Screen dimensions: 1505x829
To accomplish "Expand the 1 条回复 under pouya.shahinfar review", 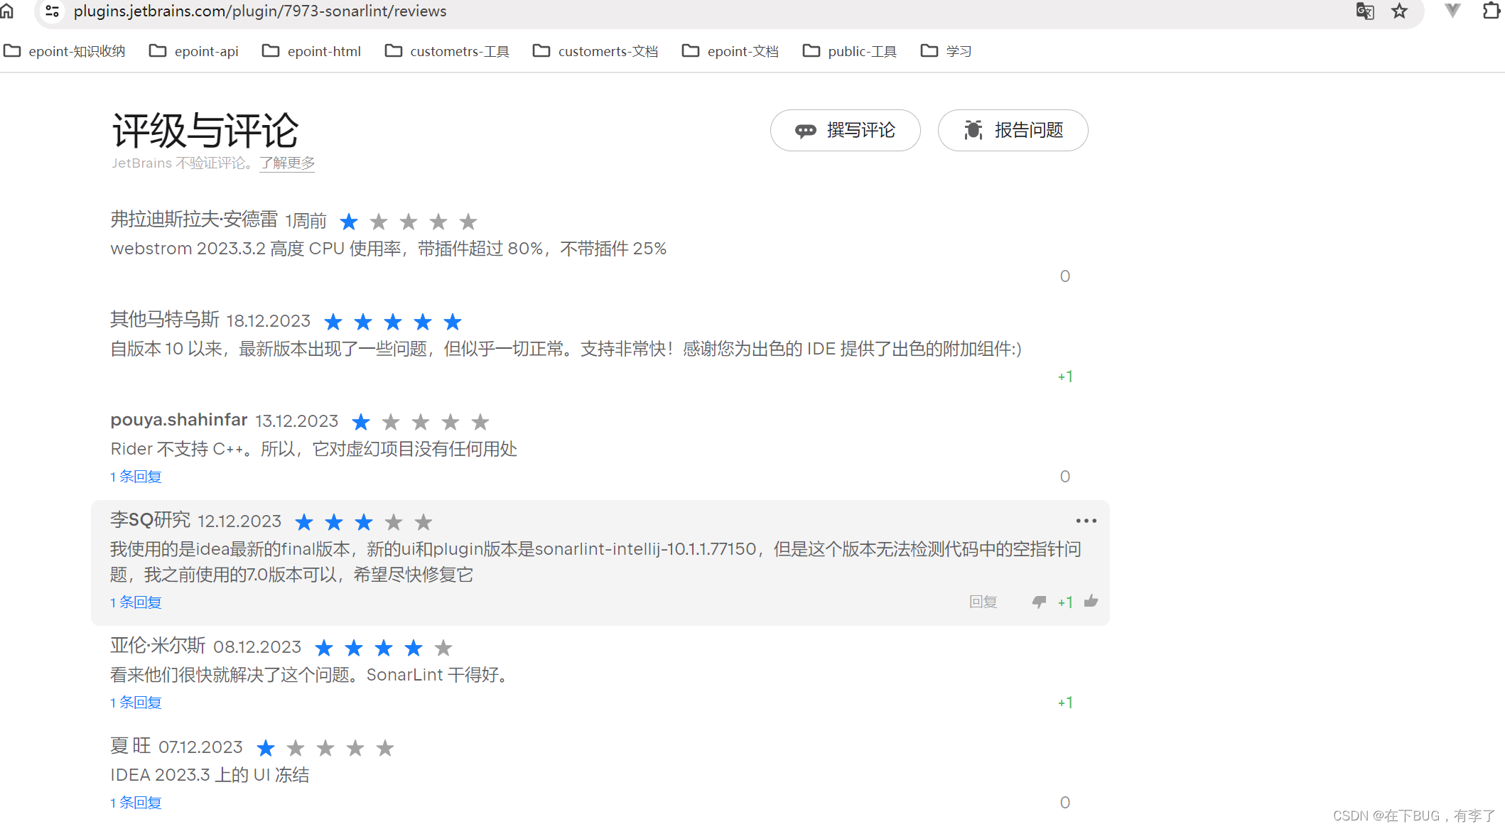I will pyautogui.click(x=136, y=477).
